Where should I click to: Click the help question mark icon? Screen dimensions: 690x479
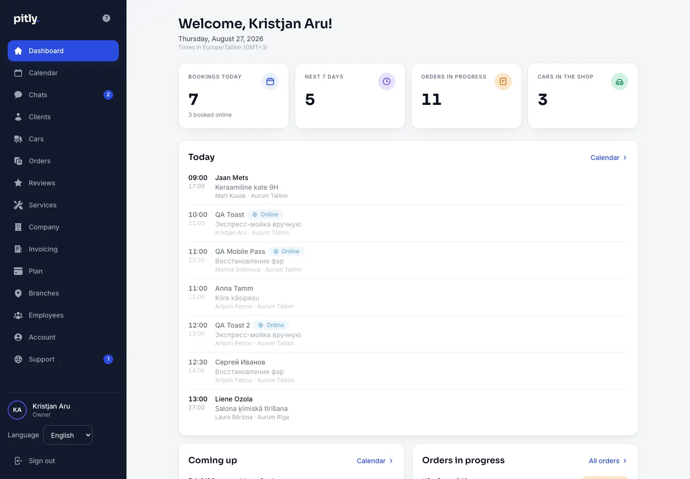point(106,18)
